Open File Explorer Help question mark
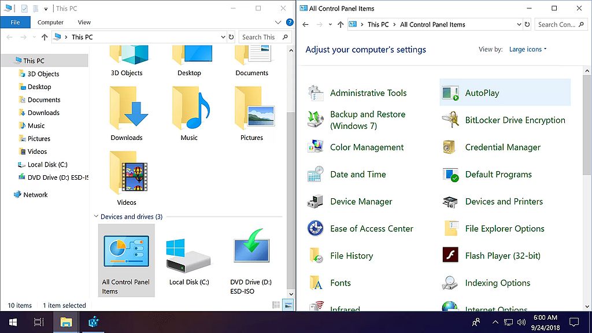The width and height of the screenshot is (592, 333). pyautogui.click(x=290, y=23)
